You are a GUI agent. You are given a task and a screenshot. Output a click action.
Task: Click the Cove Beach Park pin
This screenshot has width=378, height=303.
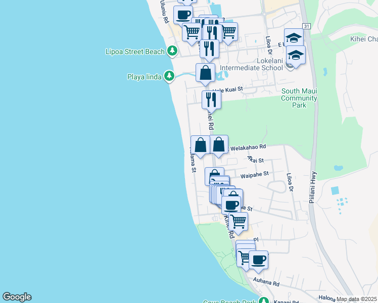[x=264, y=300]
